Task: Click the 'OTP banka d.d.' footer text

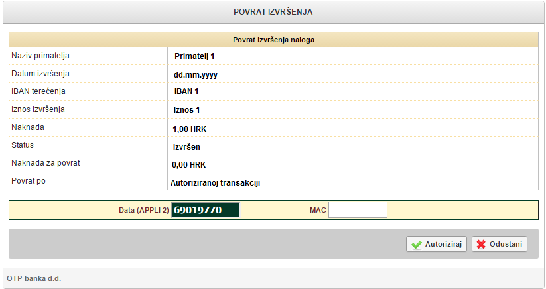Action: coord(34,278)
